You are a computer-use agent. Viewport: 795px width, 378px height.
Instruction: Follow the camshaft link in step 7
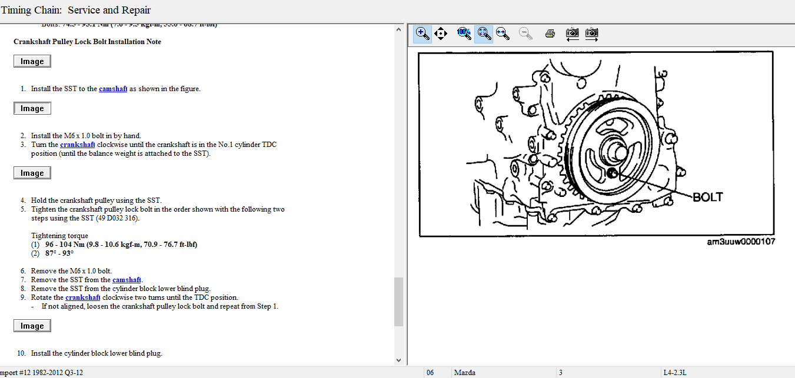pos(127,280)
